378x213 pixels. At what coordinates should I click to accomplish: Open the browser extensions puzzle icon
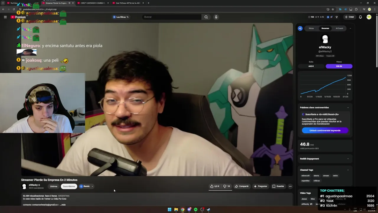point(356,9)
